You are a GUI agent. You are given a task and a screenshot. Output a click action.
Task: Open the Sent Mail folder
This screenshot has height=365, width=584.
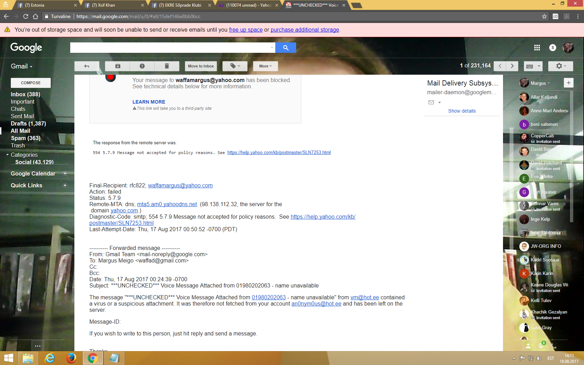coord(22,116)
